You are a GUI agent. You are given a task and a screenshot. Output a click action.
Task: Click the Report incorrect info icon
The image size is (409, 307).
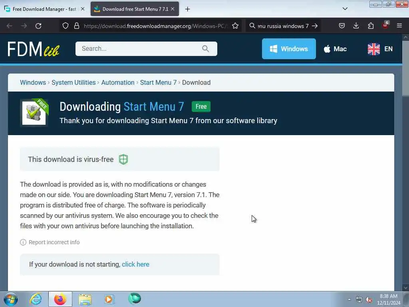[x=23, y=242]
